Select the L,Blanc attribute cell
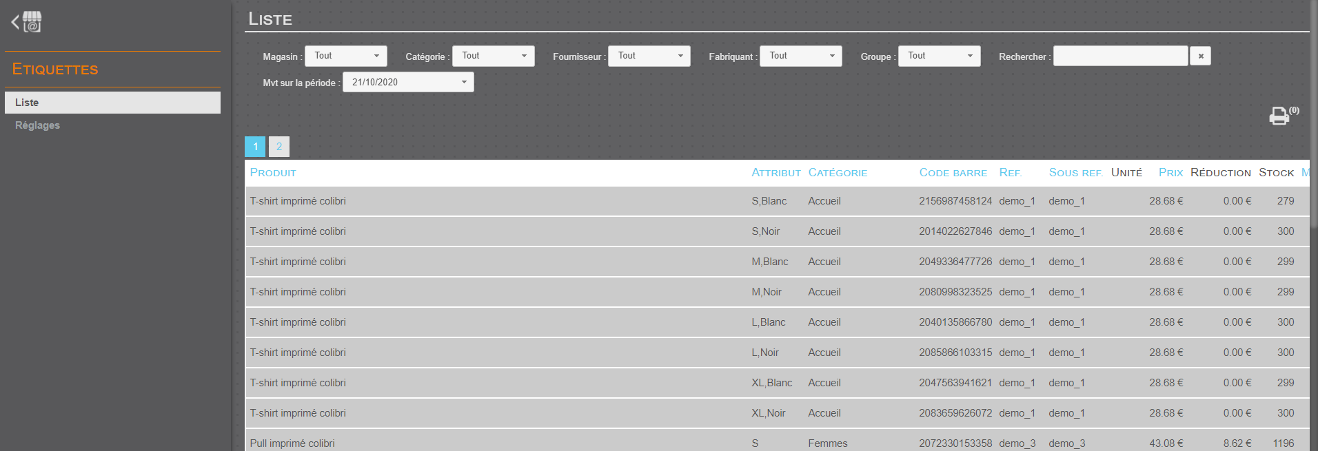Viewport: 1318px width, 451px height. 769,322
